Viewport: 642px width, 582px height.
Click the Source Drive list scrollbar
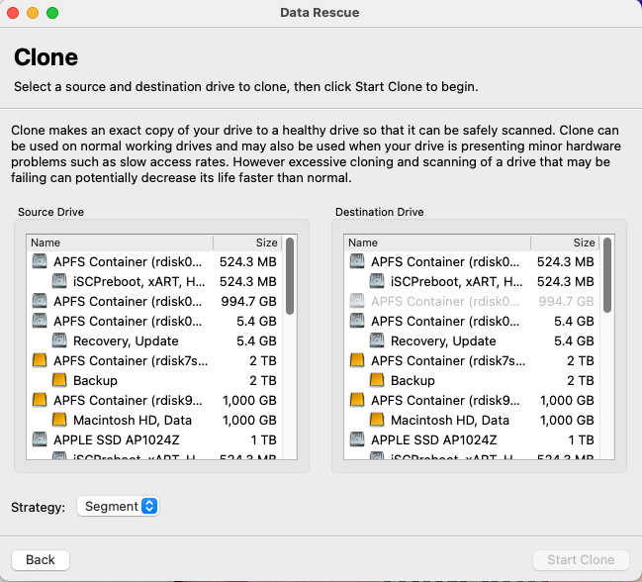coord(290,275)
